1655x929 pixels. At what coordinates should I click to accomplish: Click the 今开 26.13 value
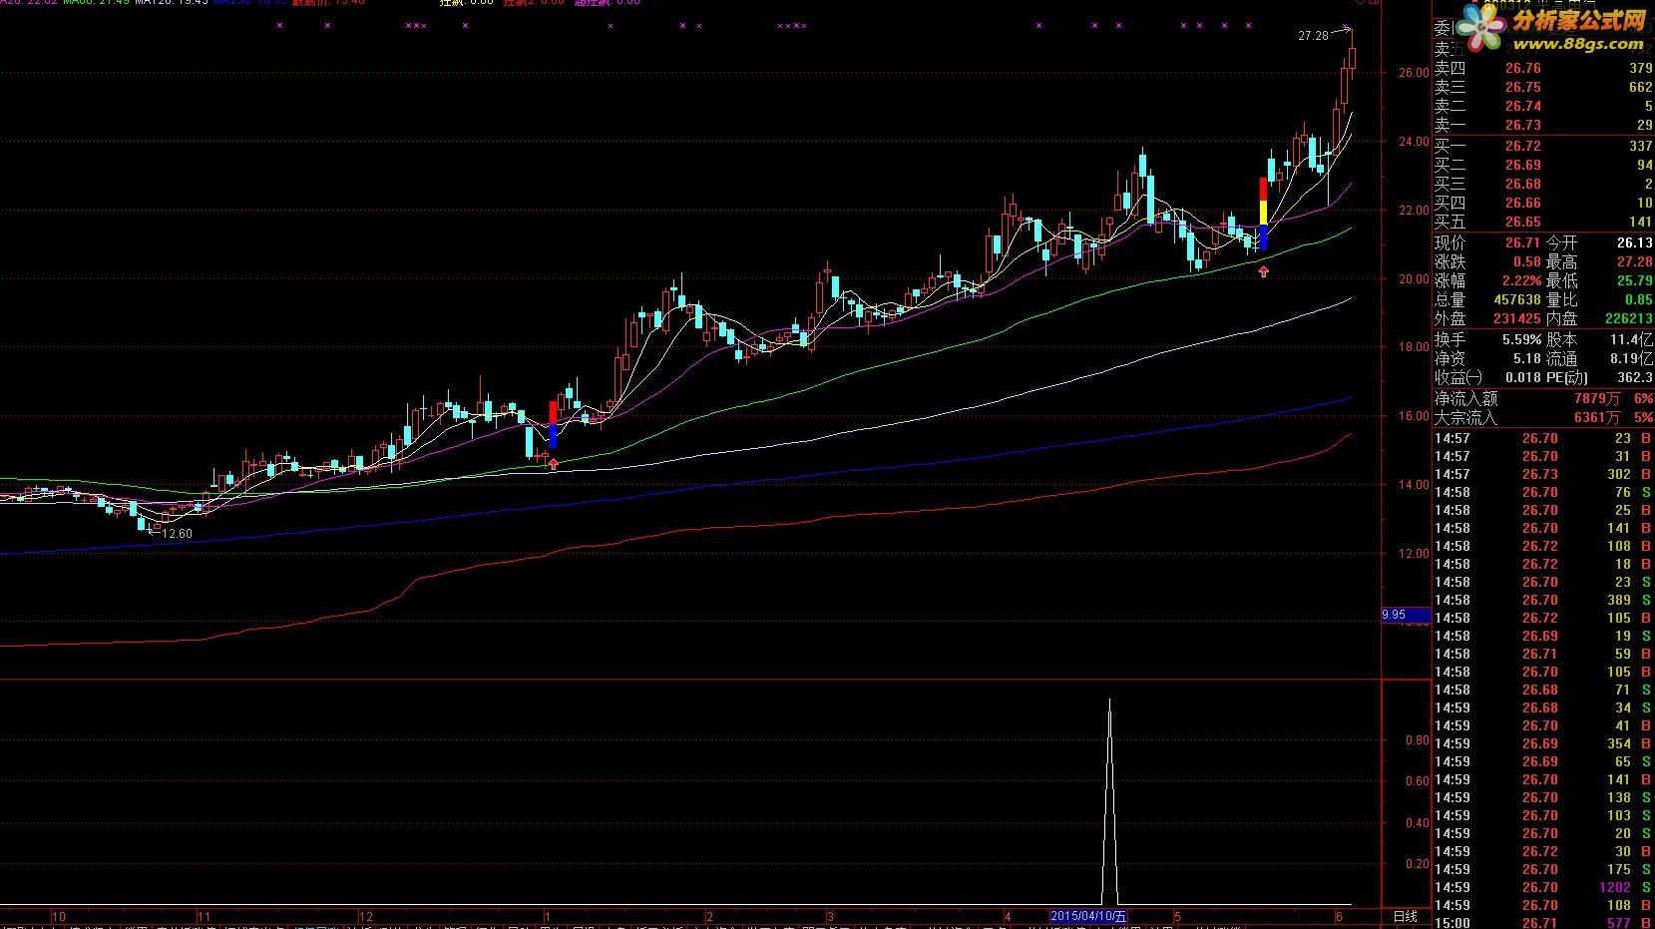pos(1634,242)
